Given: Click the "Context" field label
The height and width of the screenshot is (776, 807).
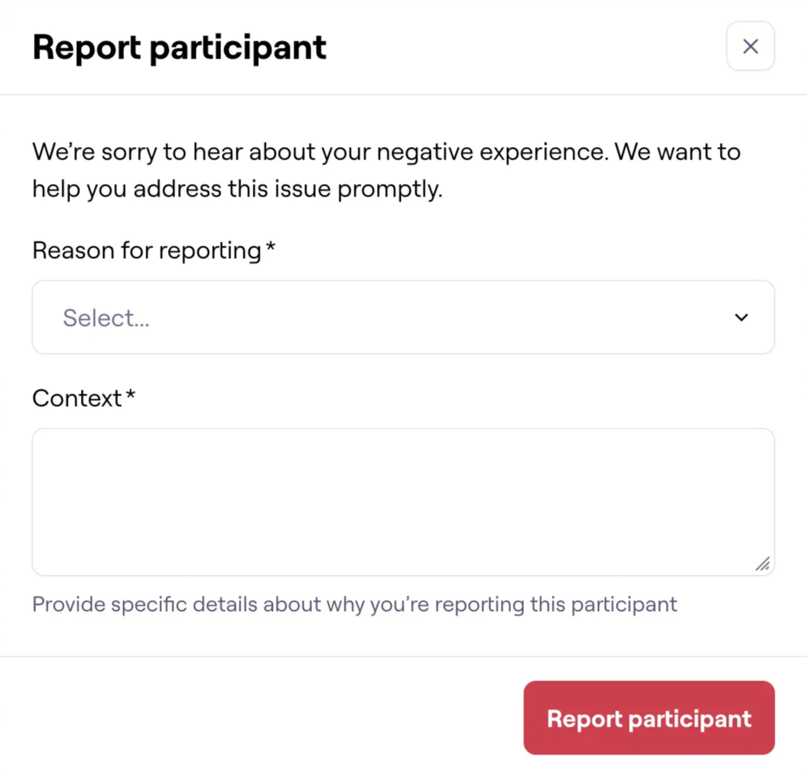Looking at the screenshot, I should tap(77, 398).
